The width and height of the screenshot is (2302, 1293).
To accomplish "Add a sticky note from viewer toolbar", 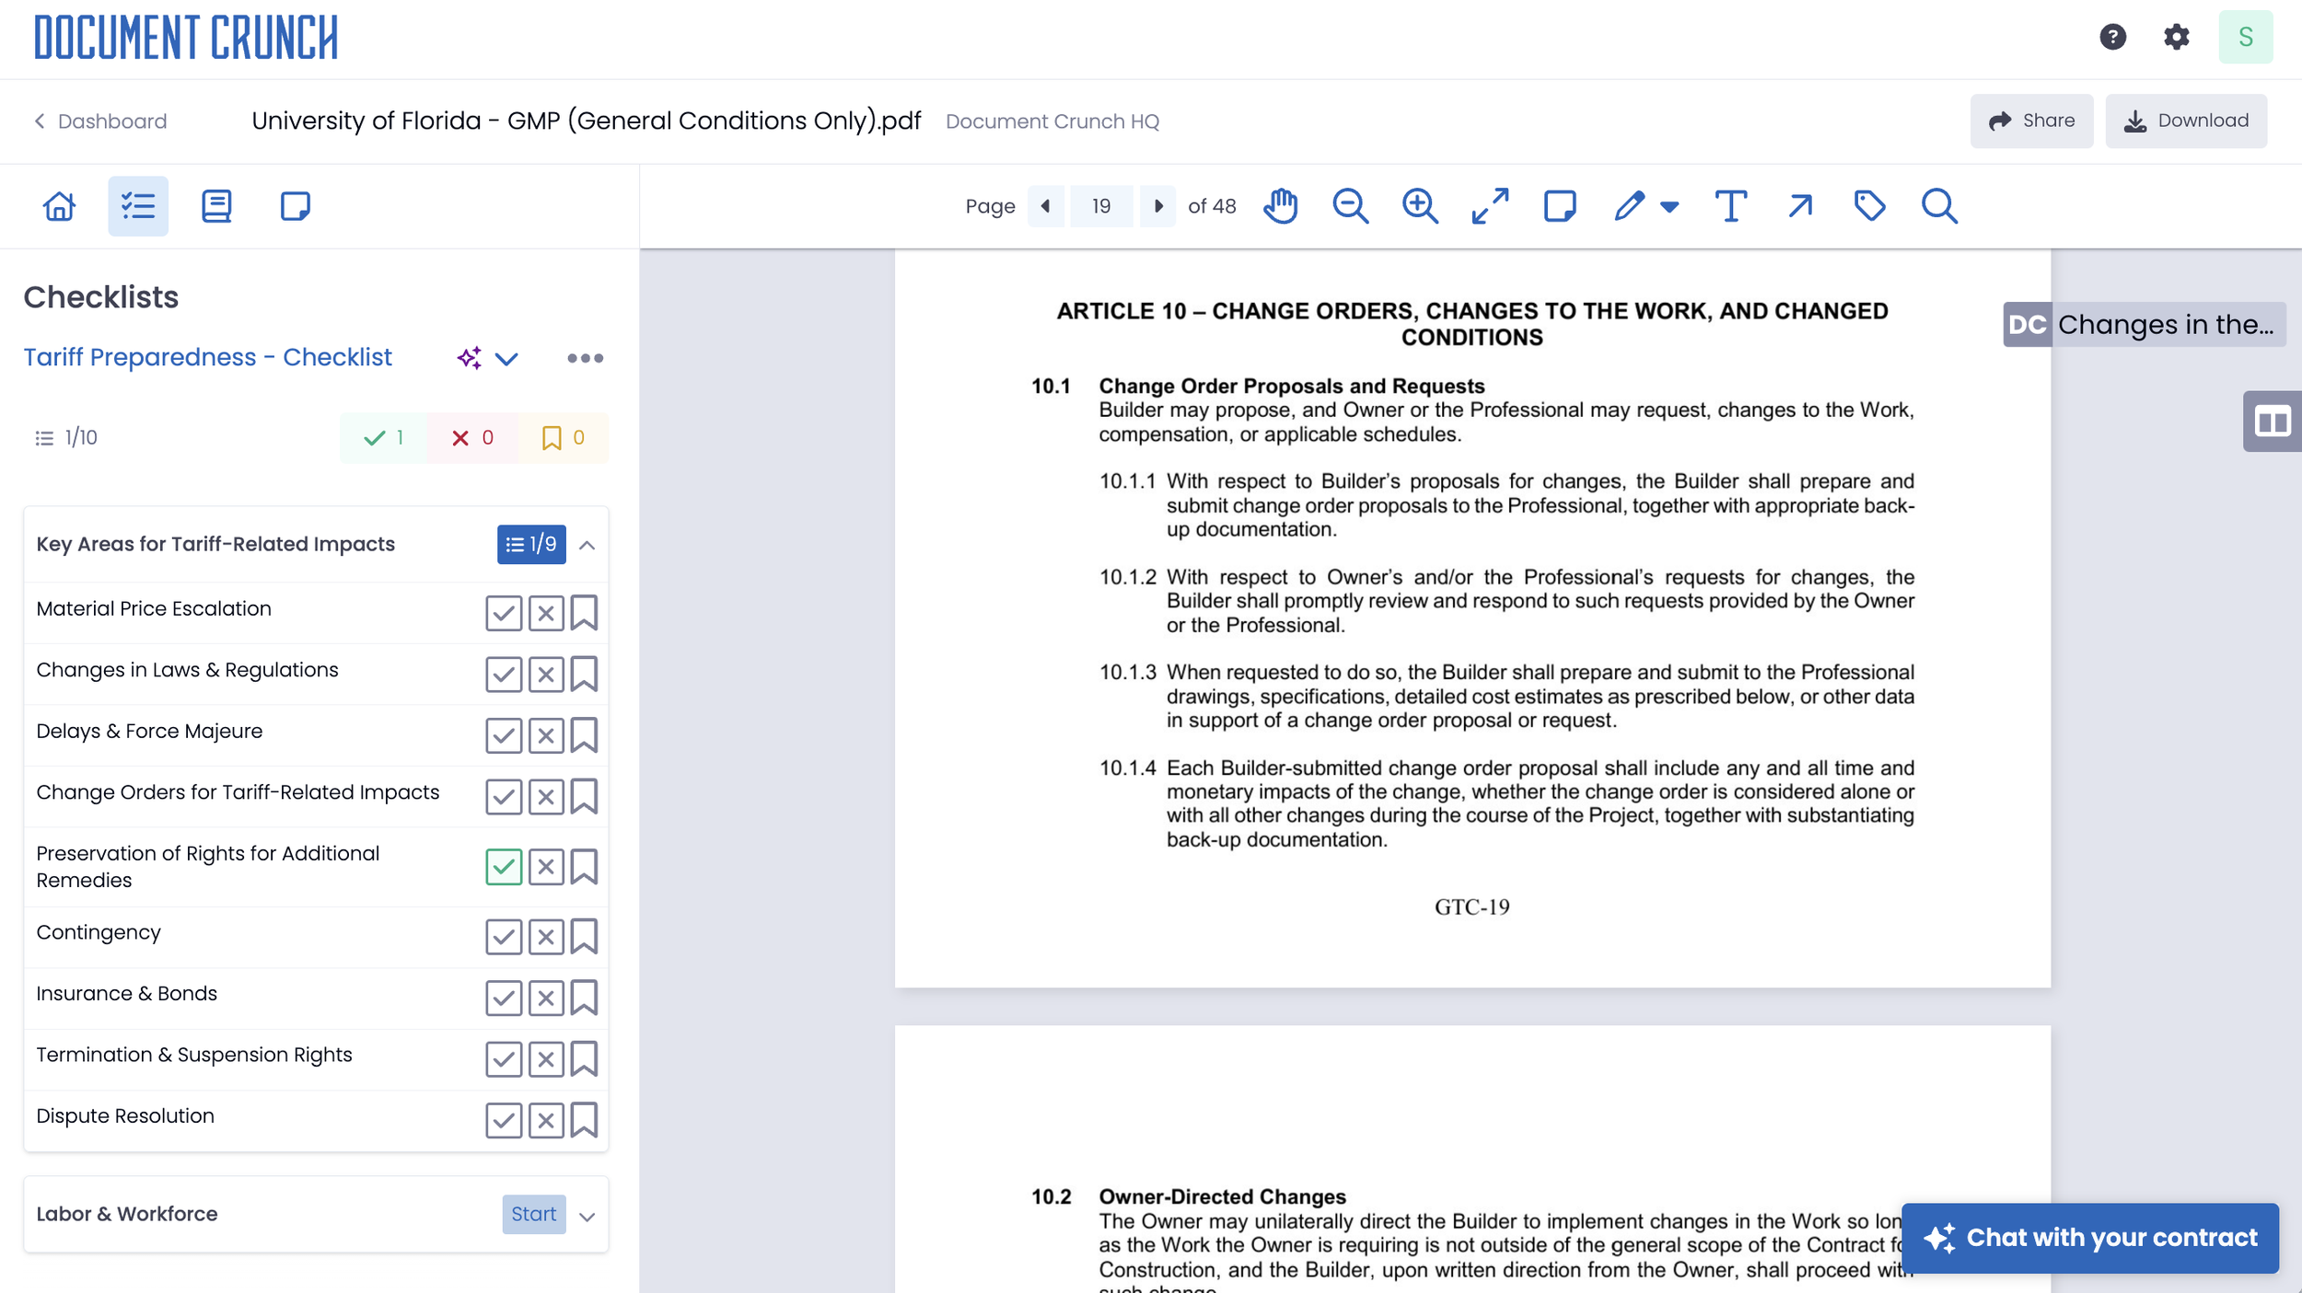I will (1559, 206).
